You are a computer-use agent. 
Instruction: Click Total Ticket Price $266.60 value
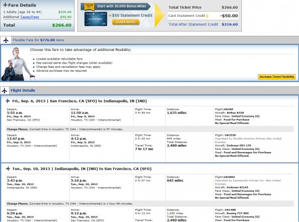[x=230, y=8]
